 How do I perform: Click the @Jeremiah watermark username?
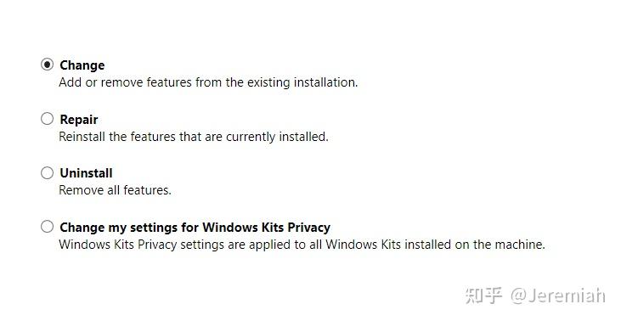tap(557, 296)
